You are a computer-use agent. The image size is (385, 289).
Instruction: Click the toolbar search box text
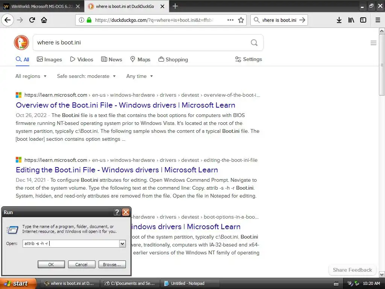tap(279, 20)
